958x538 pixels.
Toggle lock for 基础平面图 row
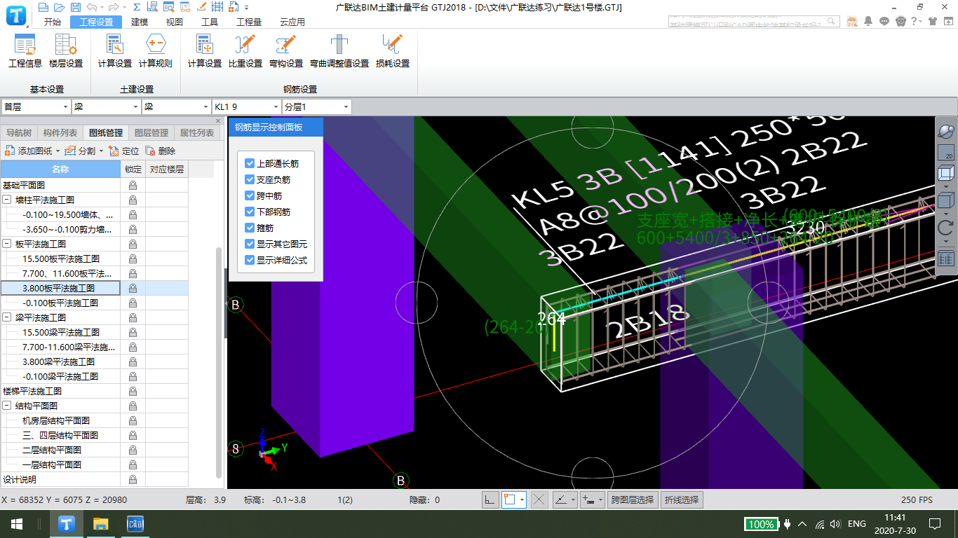[133, 186]
